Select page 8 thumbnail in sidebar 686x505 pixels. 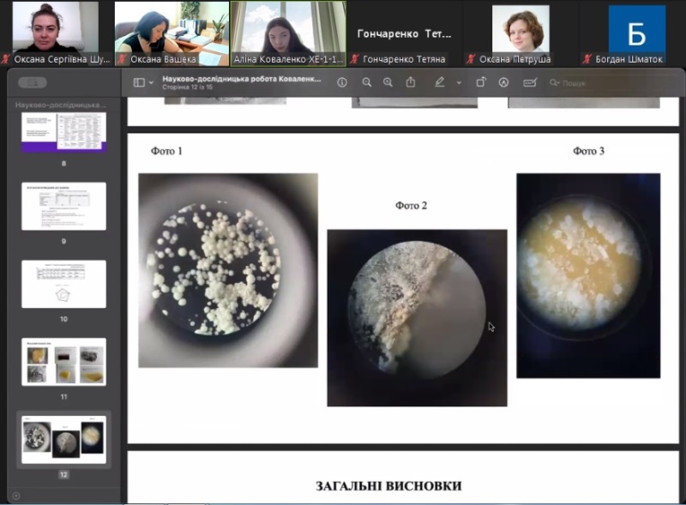pyautogui.click(x=63, y=132)
